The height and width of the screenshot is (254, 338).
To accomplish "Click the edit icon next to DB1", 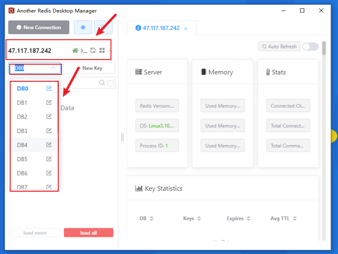I will point(49,103).
